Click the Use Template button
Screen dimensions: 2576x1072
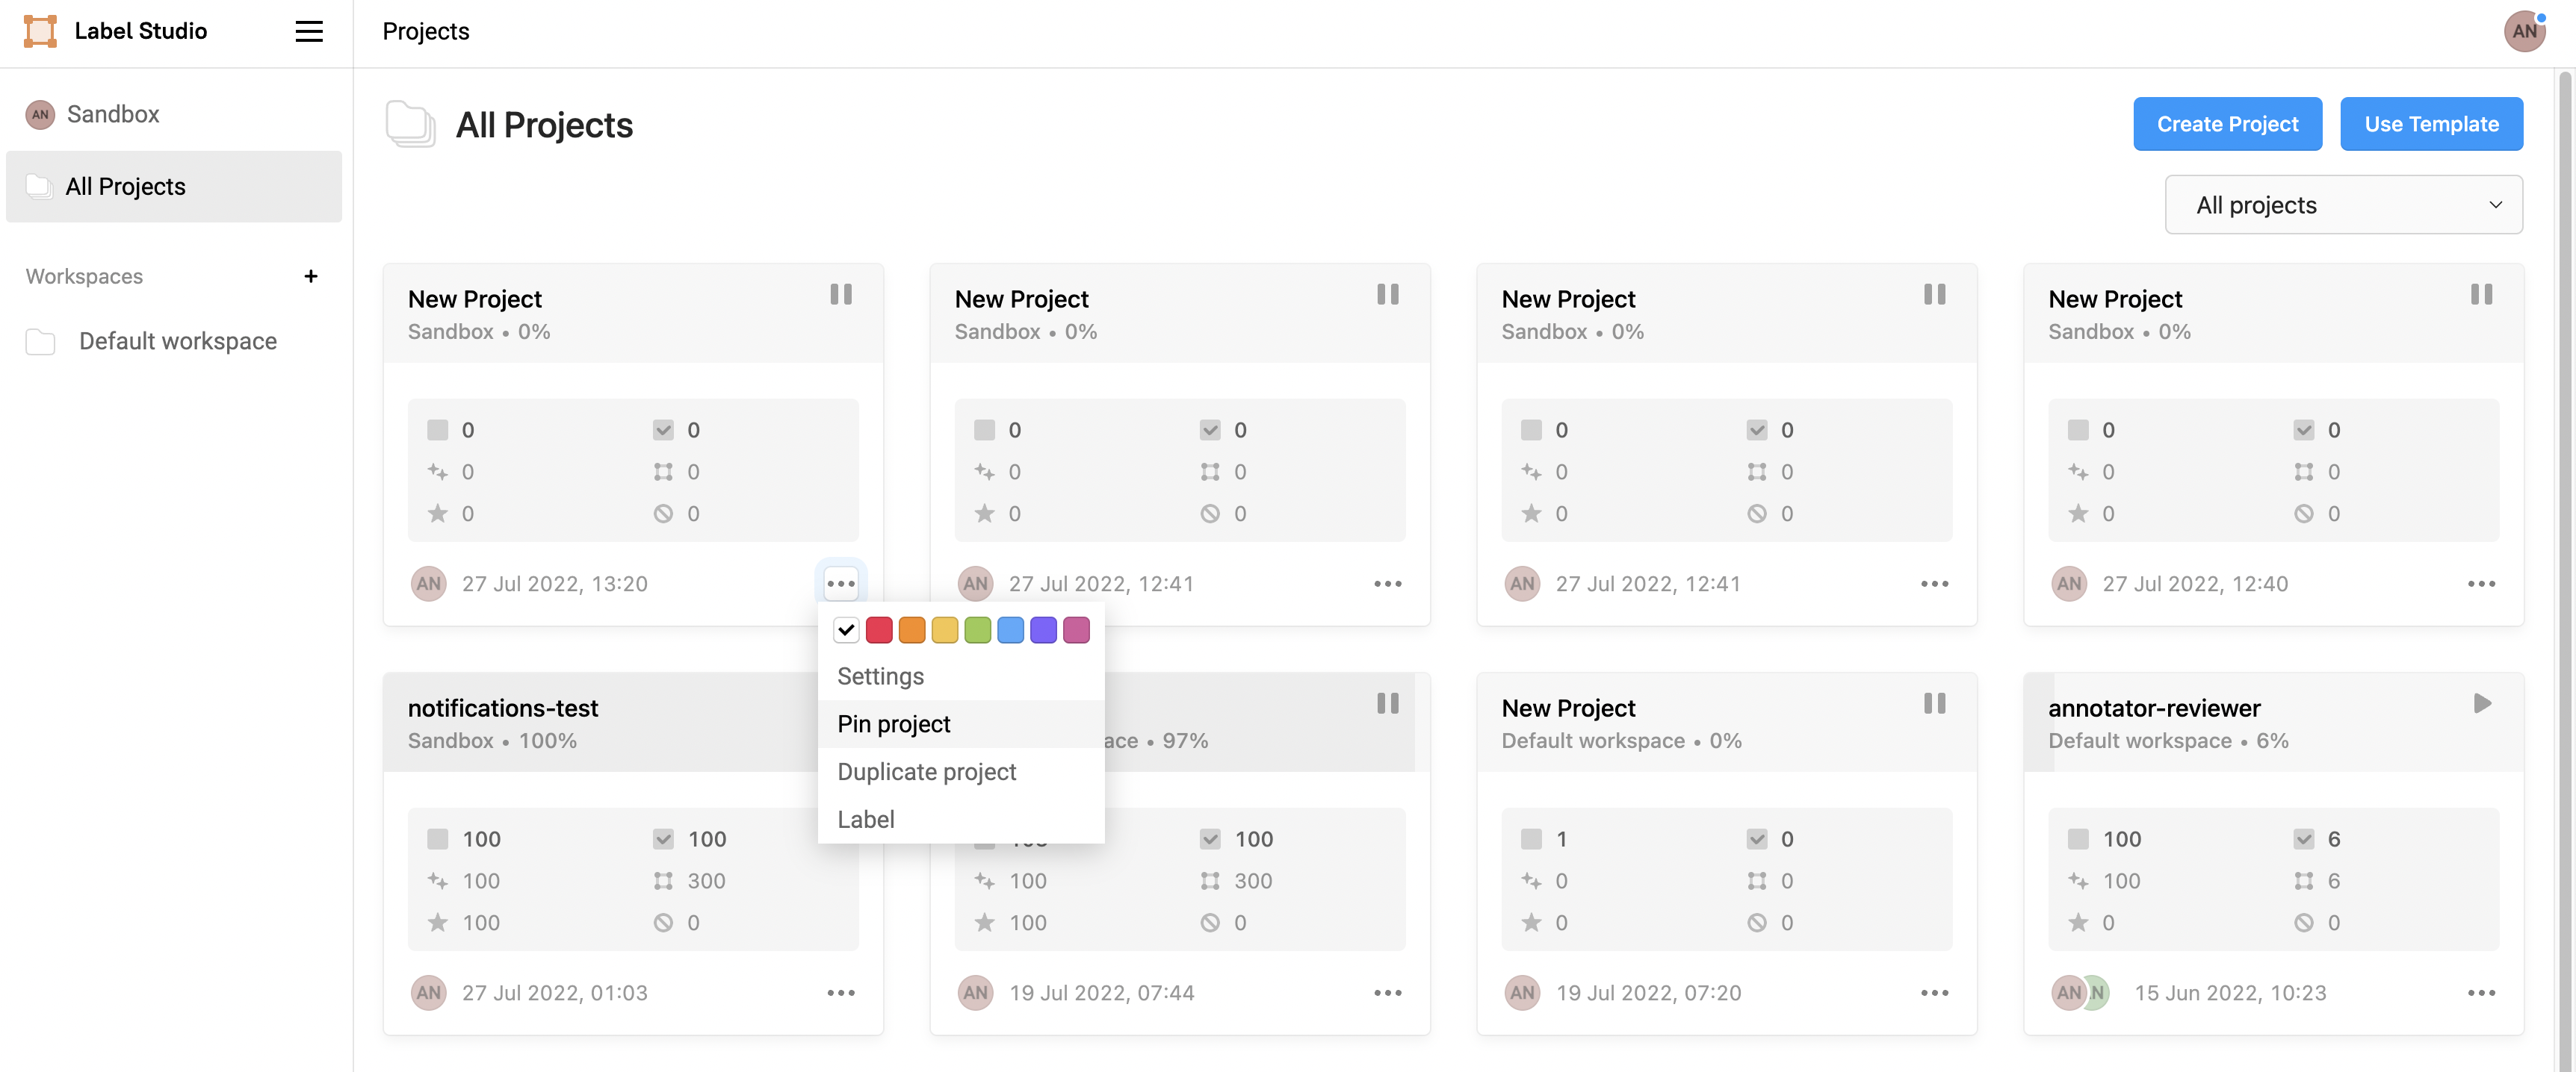pos(2431,124)
